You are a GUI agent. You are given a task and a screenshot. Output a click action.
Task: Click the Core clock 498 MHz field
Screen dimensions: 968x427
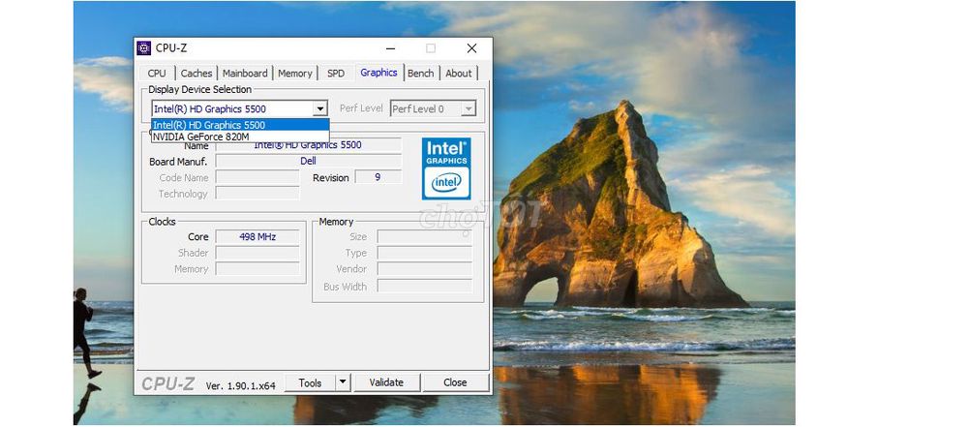tap(257, 236)
